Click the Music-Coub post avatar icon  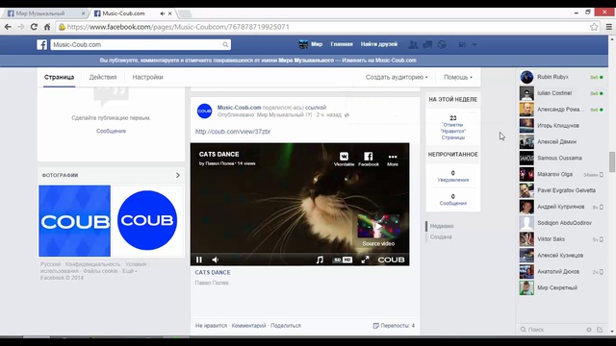tap(204, 111)
